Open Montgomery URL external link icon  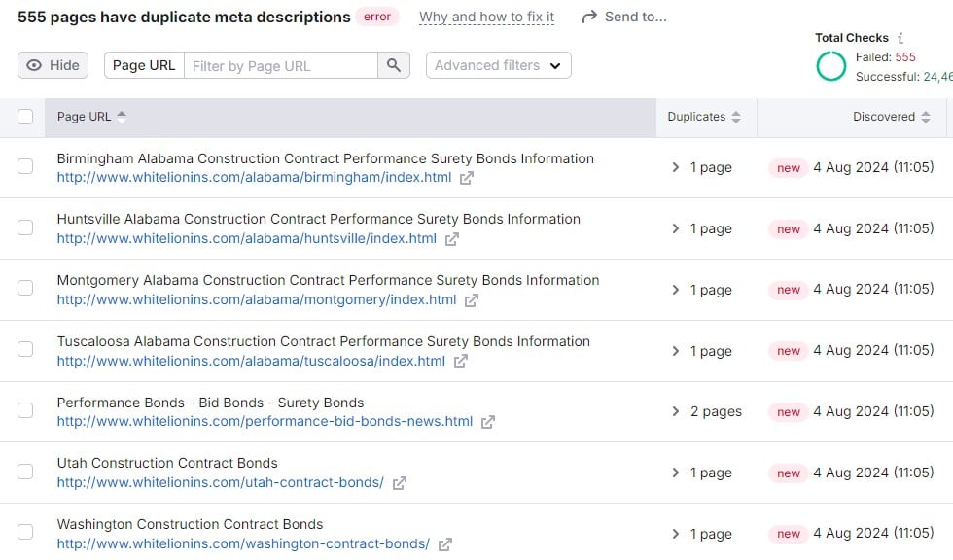tap(472, 300)
